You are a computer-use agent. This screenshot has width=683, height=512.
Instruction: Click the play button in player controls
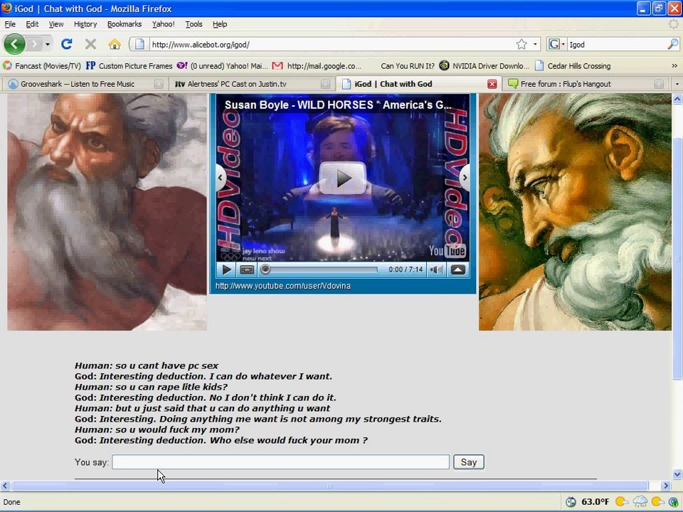[226, 270]
